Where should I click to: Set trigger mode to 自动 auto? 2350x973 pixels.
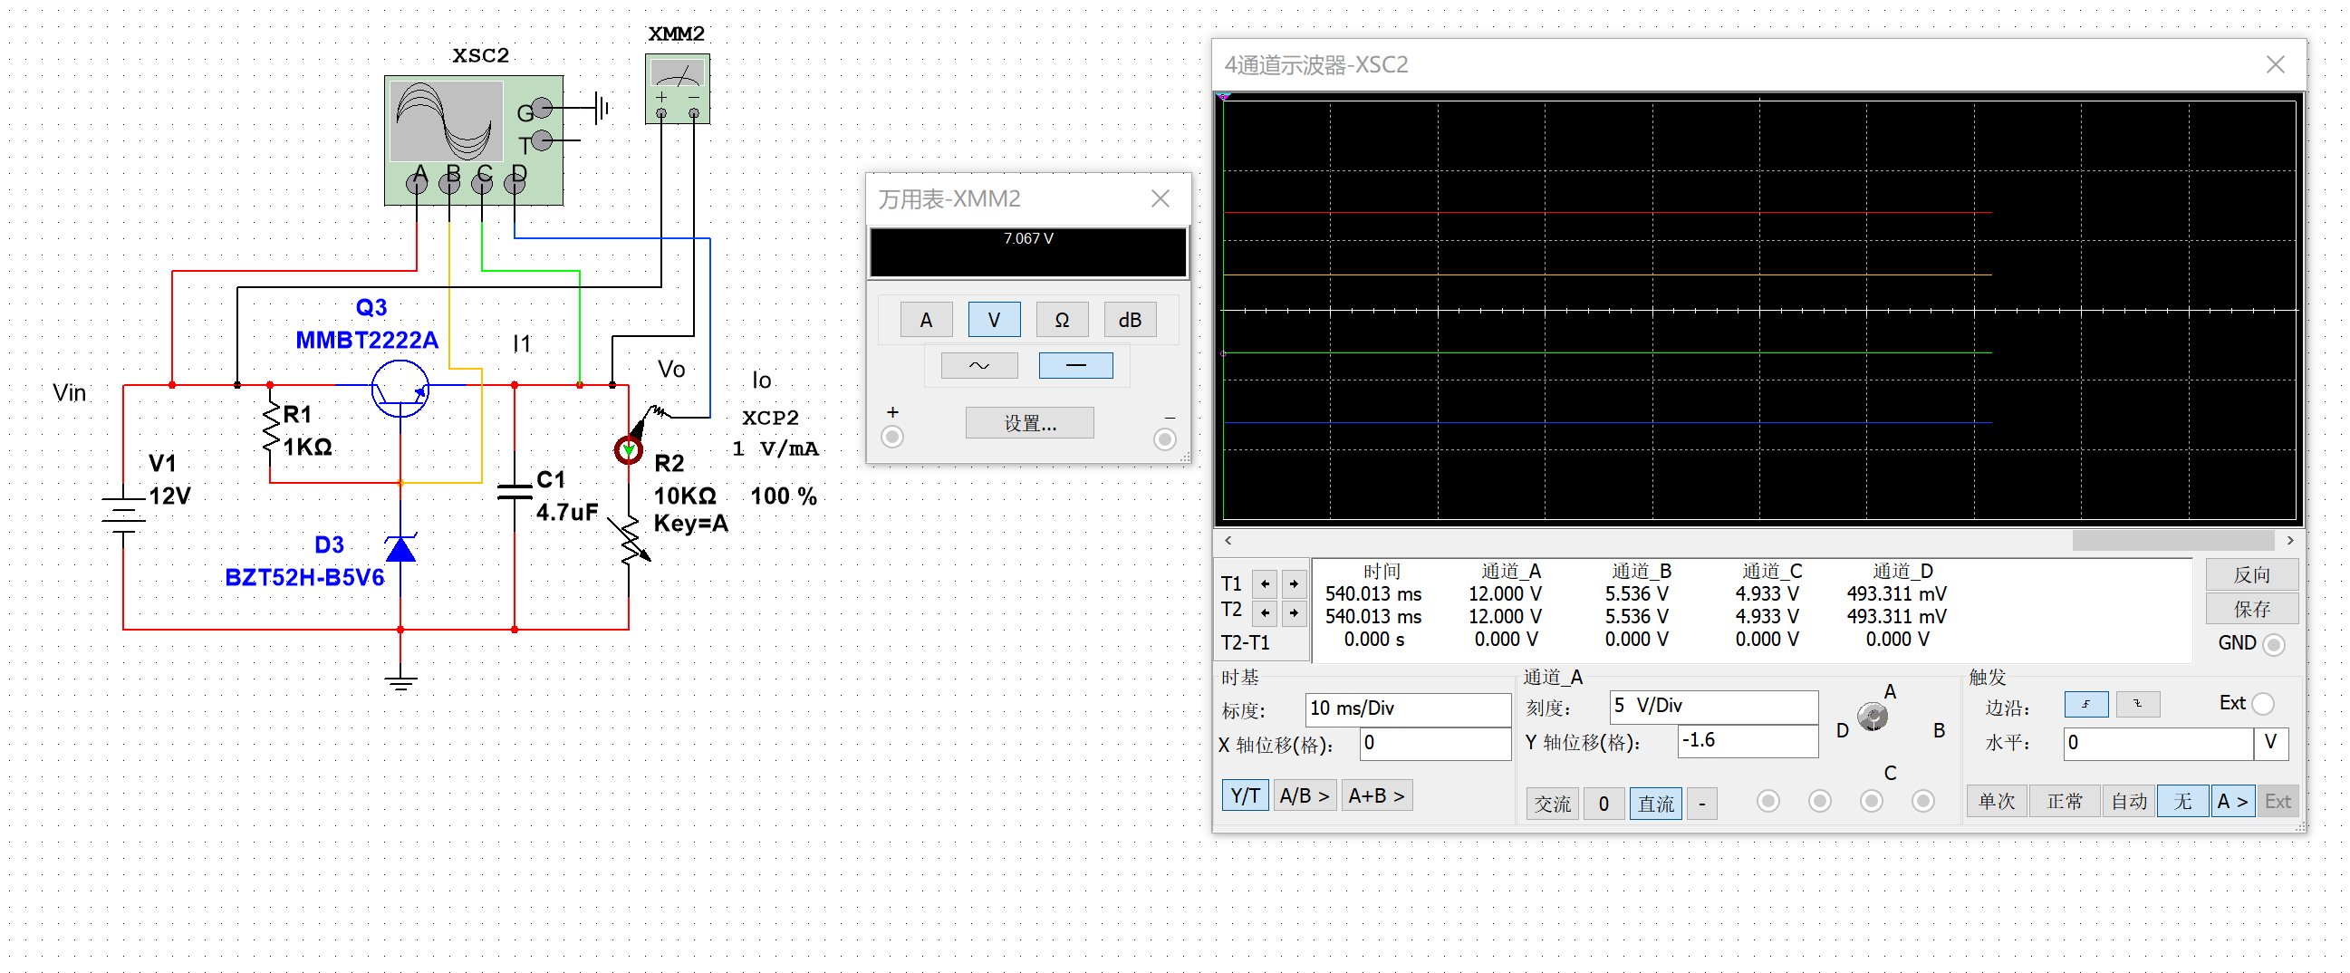2129,802
